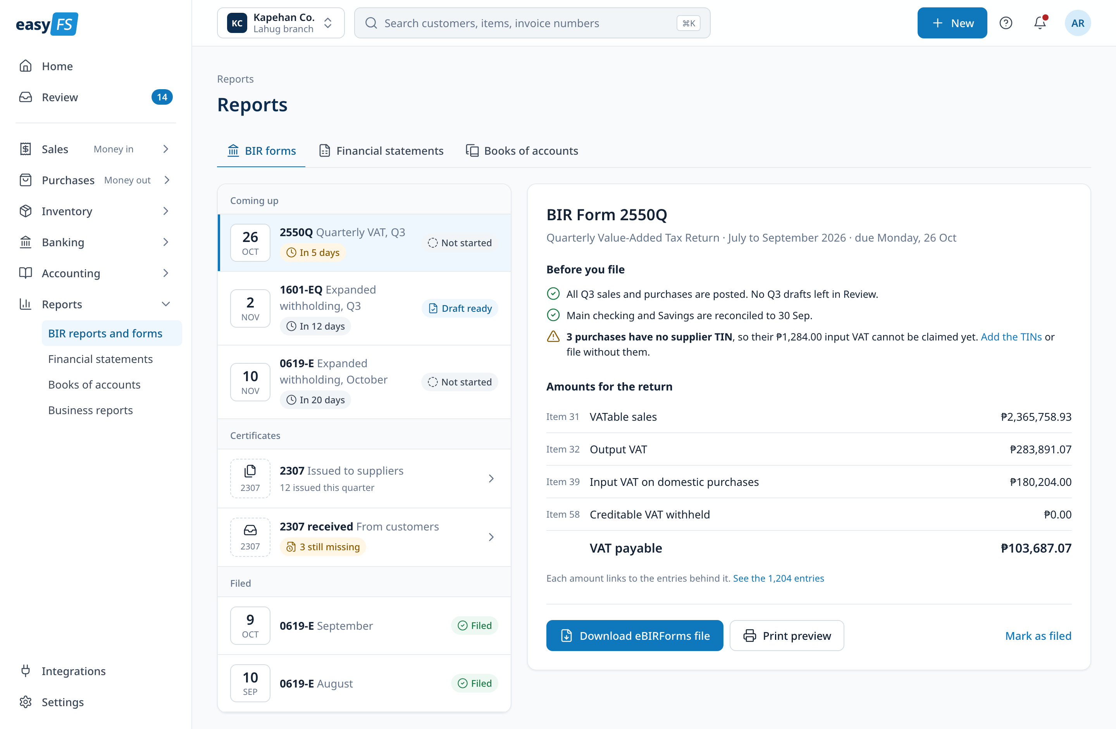Viewport: 1116px width, 729px height.
Task: Click the Add the TINs link
Action: point(1011,337)
